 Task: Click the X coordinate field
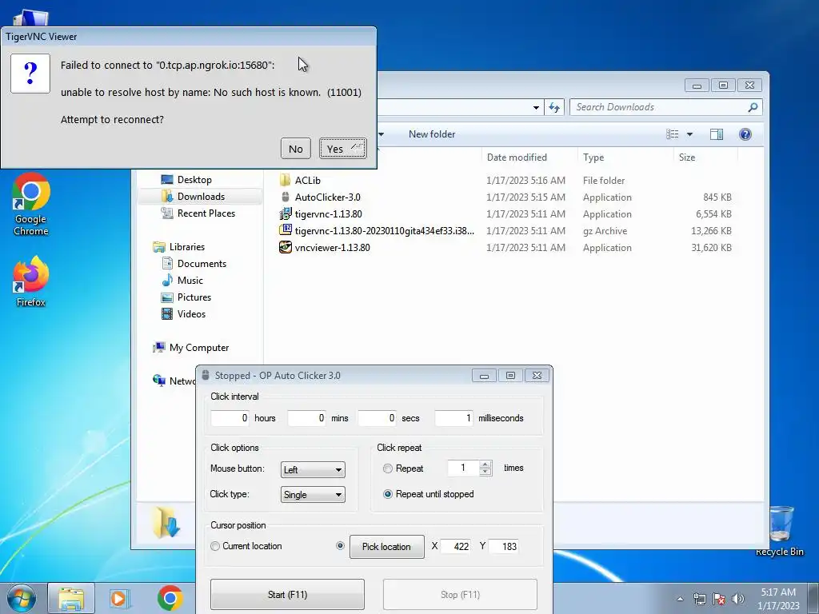click(455, 546)
